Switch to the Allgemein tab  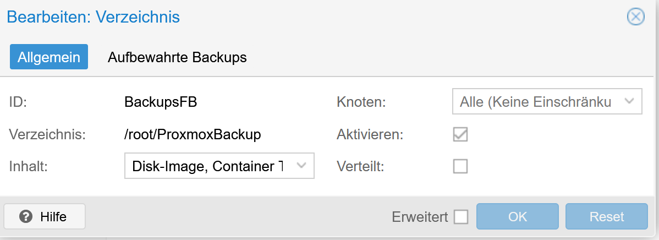tap(49, 57)
